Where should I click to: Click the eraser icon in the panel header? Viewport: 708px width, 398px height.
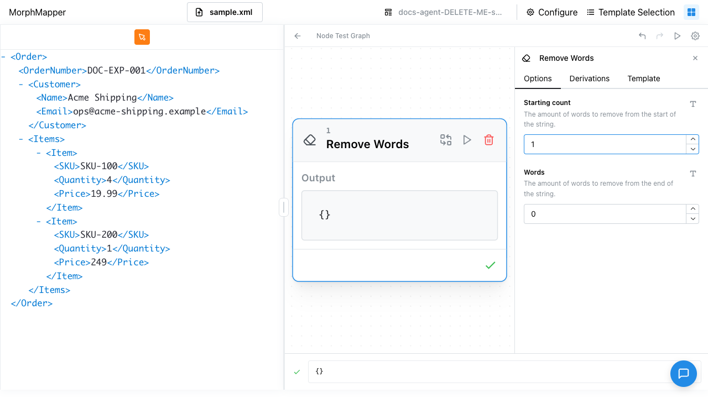[527, 58]
